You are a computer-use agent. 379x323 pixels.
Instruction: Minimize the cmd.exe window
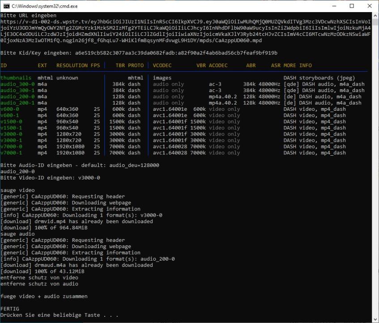334,6
